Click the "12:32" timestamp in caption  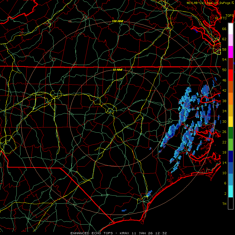pos(161,233)
